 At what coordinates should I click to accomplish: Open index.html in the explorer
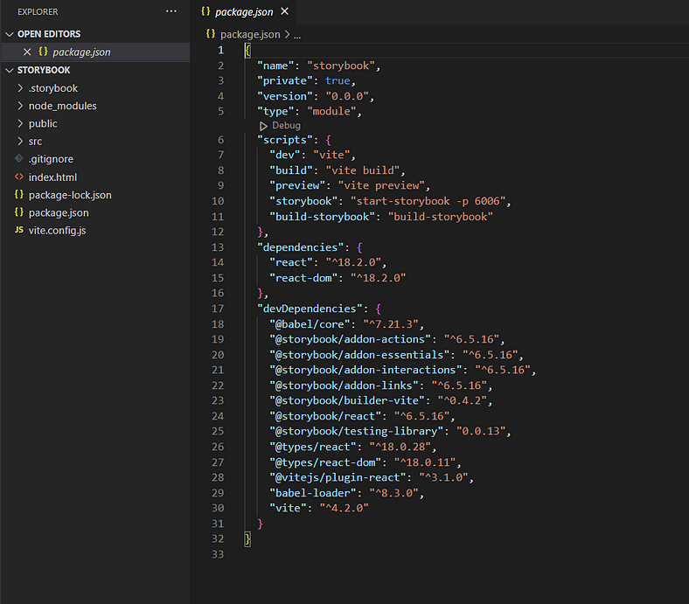pyautogui.click(x=52, y=177)
